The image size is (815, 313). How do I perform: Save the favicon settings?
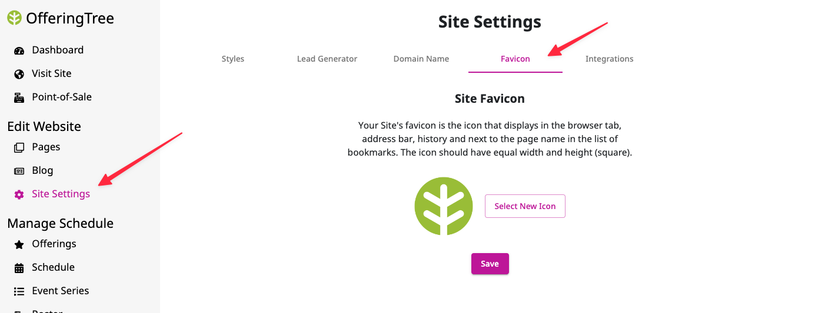coord(490,264)
